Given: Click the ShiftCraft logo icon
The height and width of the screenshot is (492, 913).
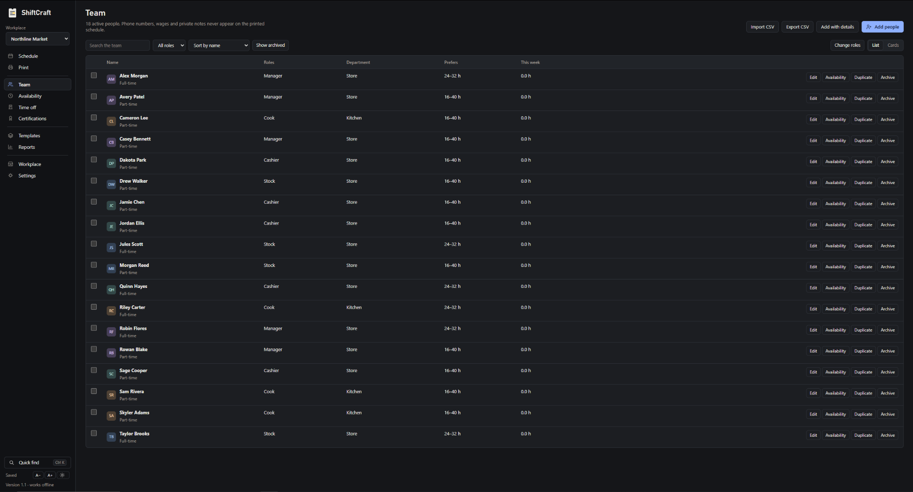Looking at the screenshot, I should pyautogui.click(x=12, y=13).
